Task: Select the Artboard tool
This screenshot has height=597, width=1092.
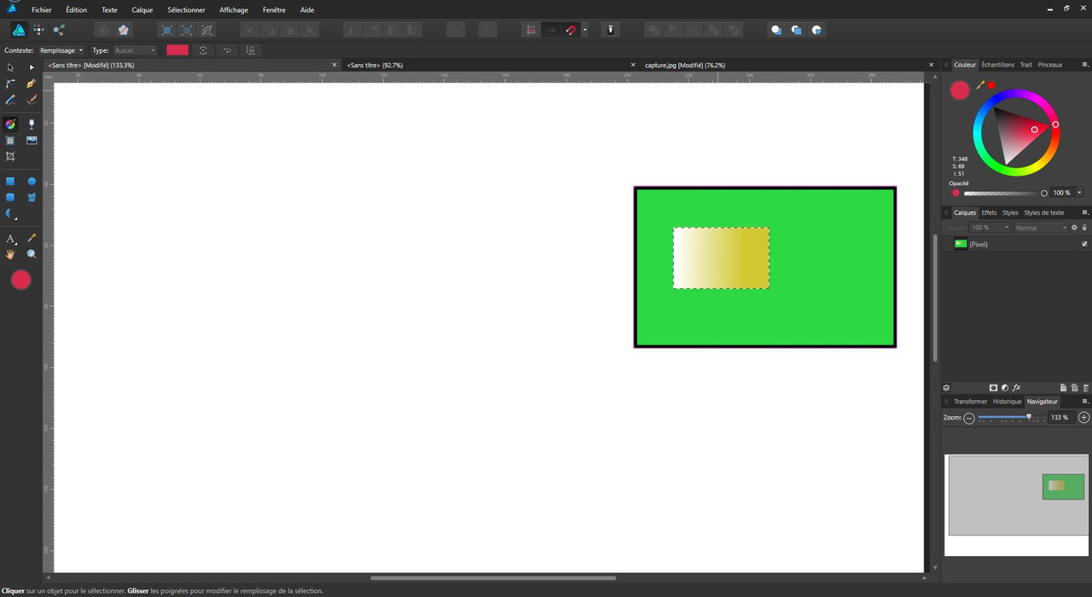Action: [x=10, y=140]
